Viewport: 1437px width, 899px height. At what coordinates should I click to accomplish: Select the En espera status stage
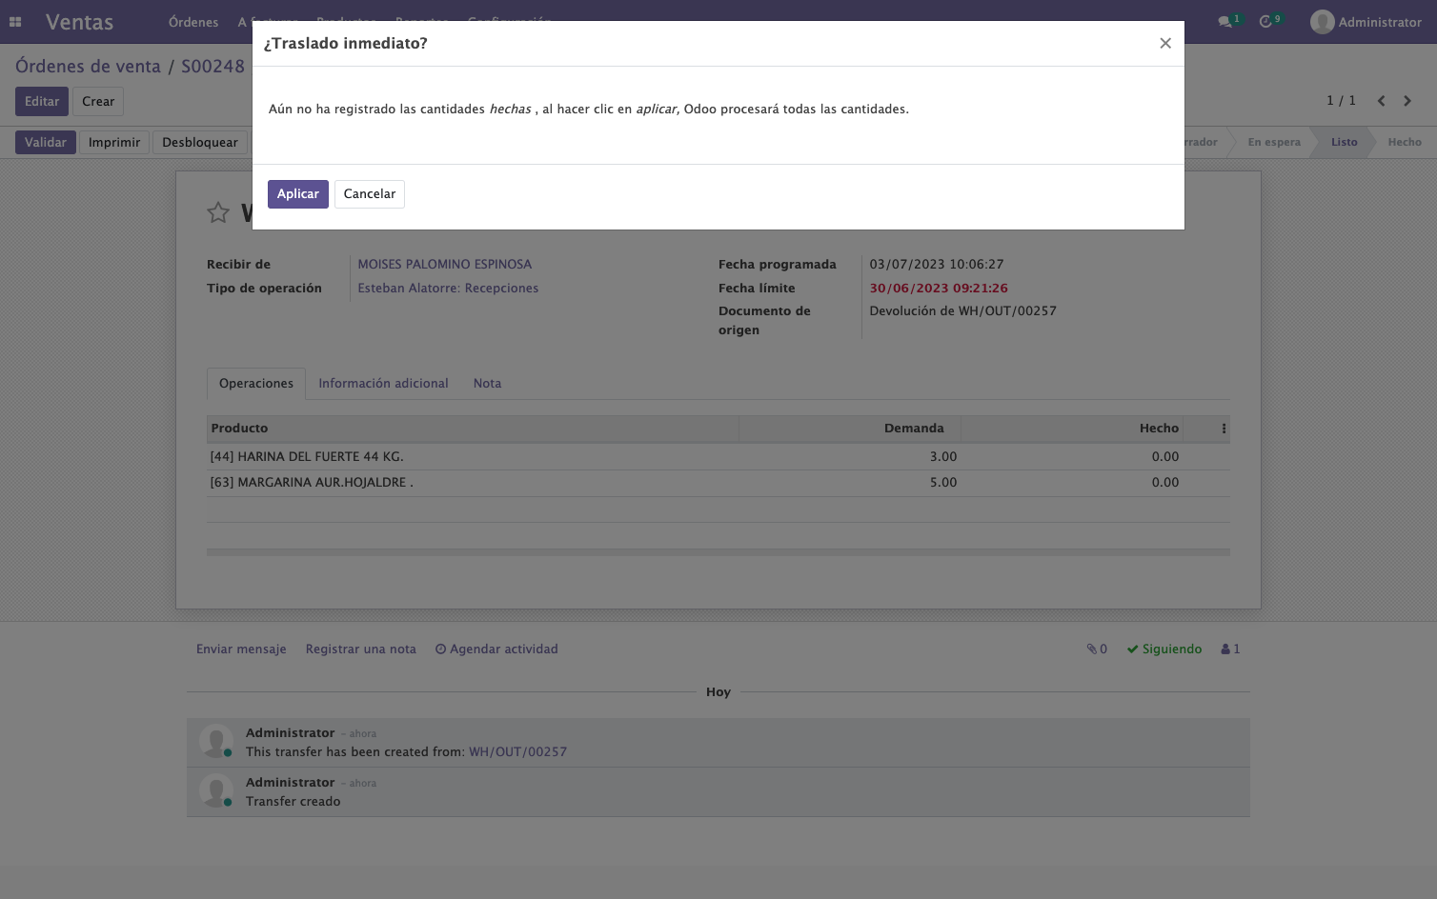(x=1274, y=143)
